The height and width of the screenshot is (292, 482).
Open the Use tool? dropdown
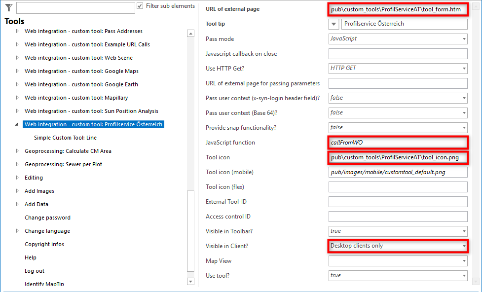pyautogui.click(x=463, y=275)
